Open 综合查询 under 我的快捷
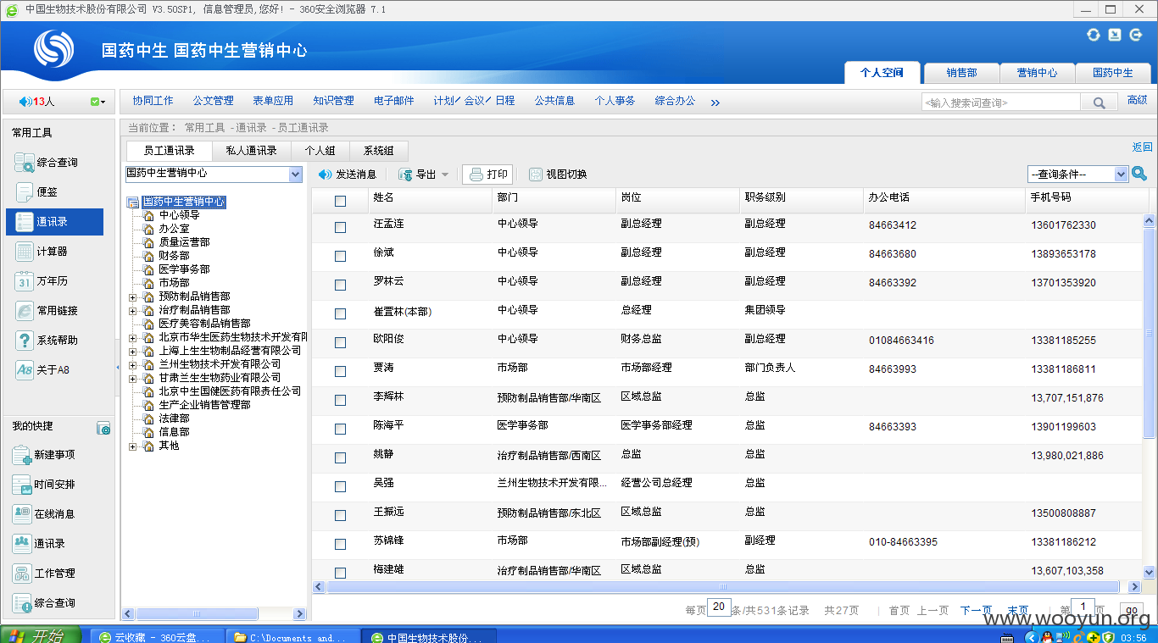Viewport: 1158px width, 643px height. click(44, 603)
